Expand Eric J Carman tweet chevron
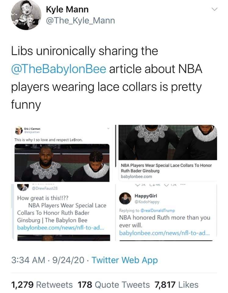The height and width of the screenshot is (293, 228). [x=108, y=128]
